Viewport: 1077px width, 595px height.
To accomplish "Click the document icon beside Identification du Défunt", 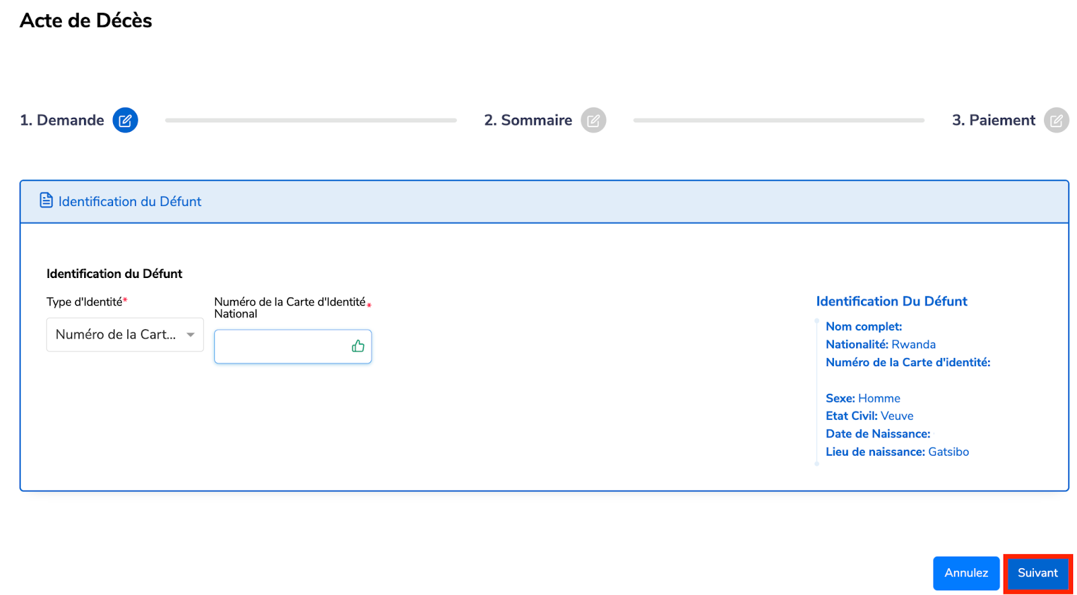I will pyautogui.click(x=46, y=201).
